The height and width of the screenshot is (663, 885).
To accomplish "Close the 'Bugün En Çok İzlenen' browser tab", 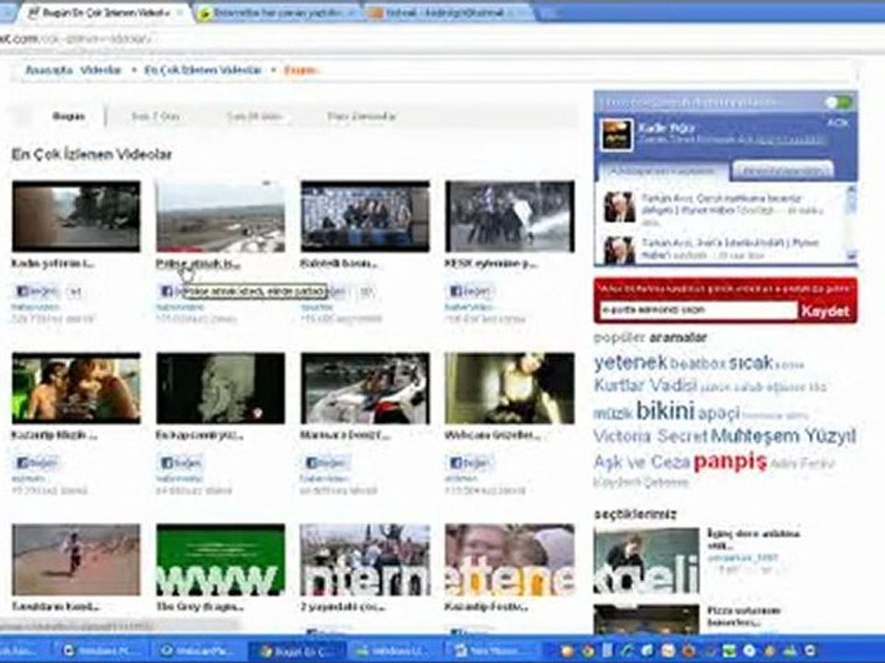I will [182, 12].
